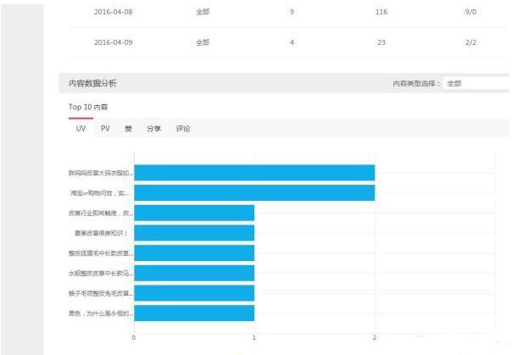Viewport: 512px width, 355px height.
Task: Switch to the PV tab
Action: pos(105,128)
